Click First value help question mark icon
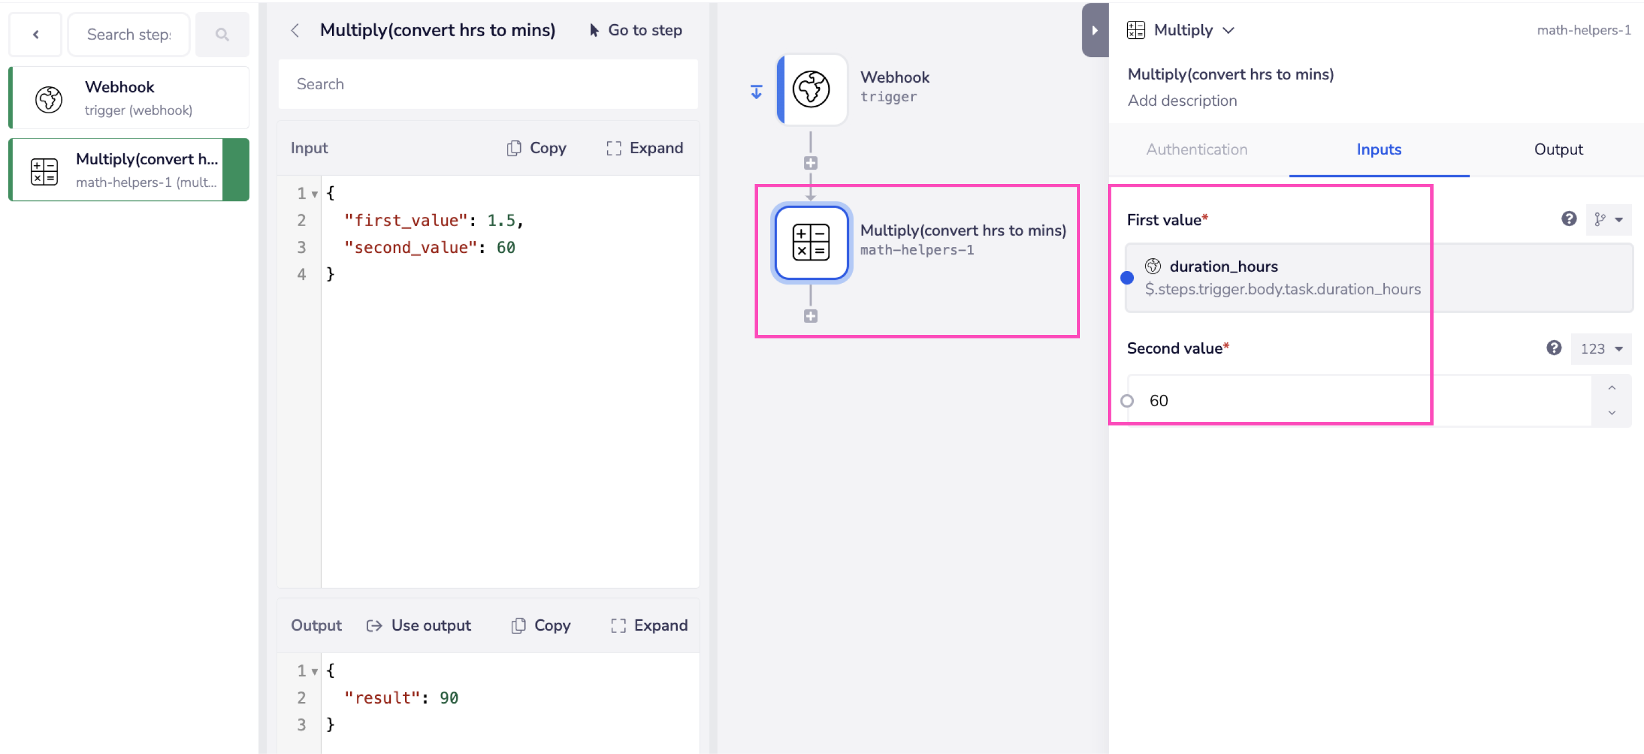The height and width of the screenshot is (754, 1644). click(1569, 220)
